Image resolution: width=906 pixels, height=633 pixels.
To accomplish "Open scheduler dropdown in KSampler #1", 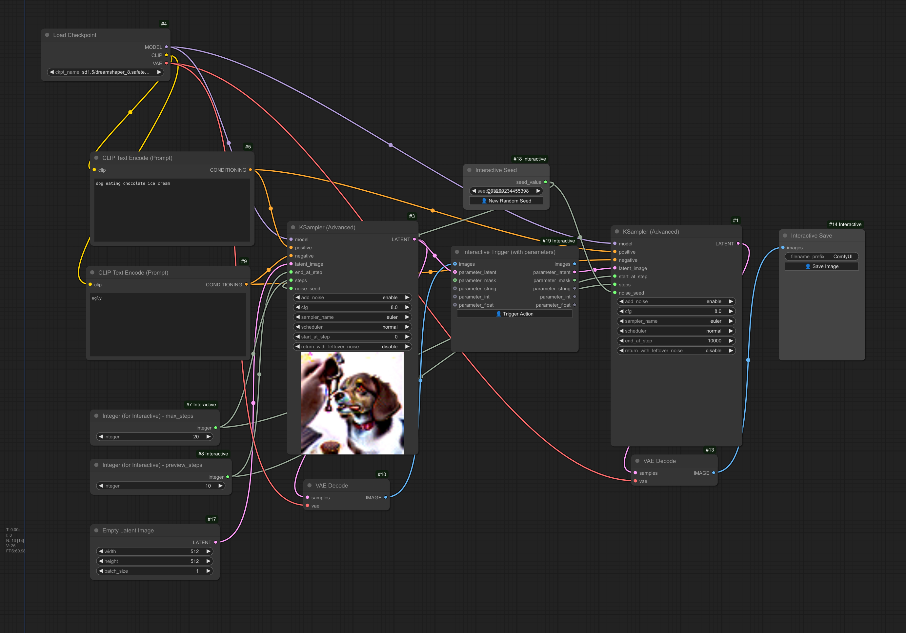I will coord(676,331).
